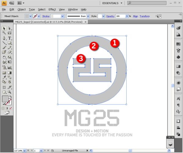Select the Live Paint Bucket tool
This screenshot has width=183, height=153.
[4, 82]
